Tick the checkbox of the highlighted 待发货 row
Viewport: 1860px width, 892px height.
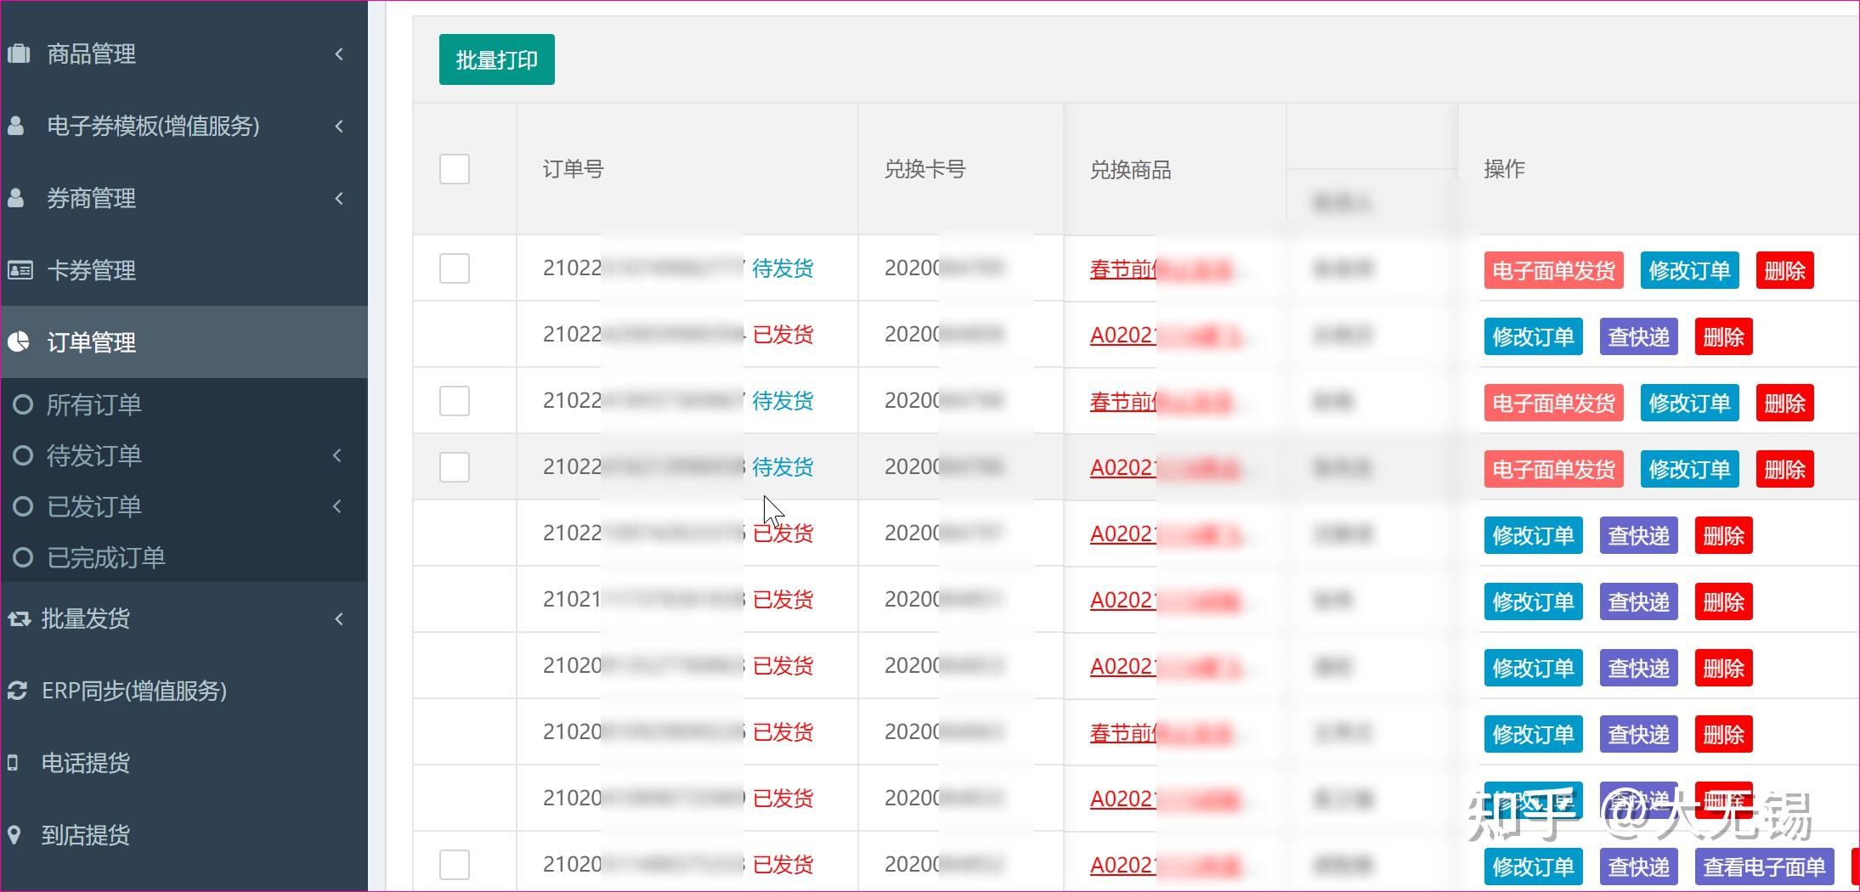(x=455, y=467)
